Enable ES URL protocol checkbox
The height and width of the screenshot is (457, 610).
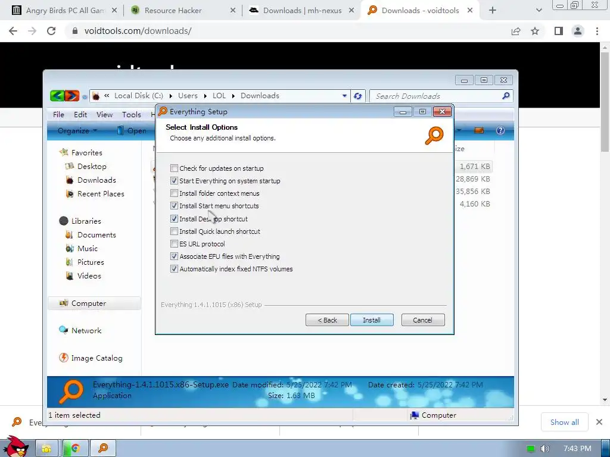(x=175, y=243)
